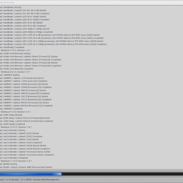Select the 'Hidden Line Removal] Starting' line
The image size is (183, 183).
click(15, 53)
